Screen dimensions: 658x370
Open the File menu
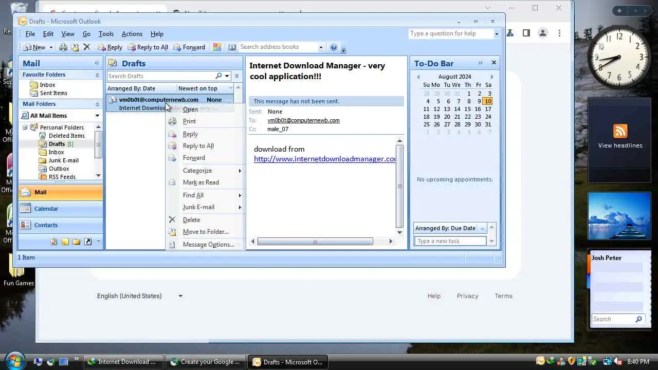30,34
